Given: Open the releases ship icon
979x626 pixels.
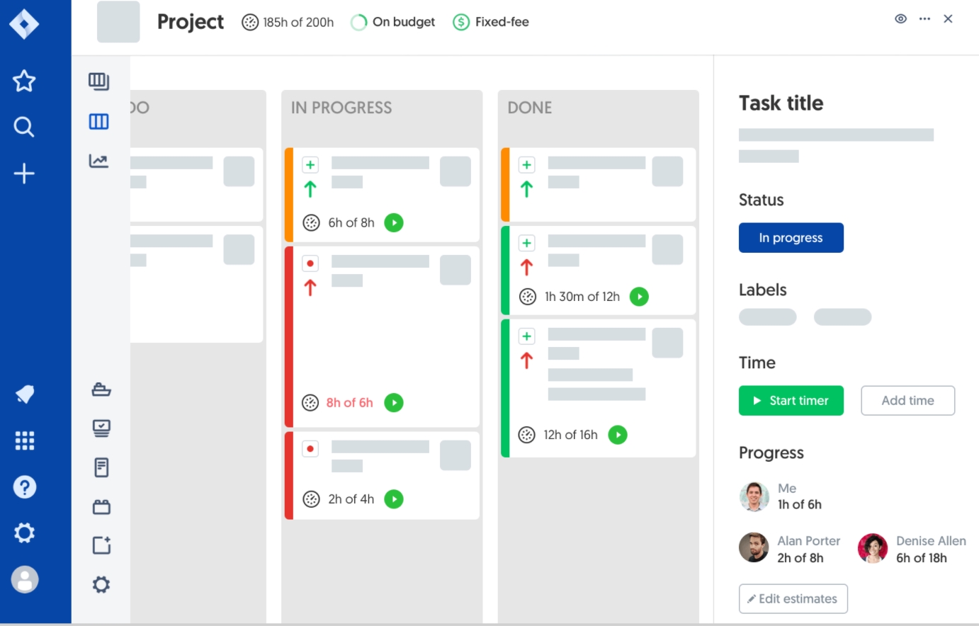Looking at the screenshot, I should point(101,389).
